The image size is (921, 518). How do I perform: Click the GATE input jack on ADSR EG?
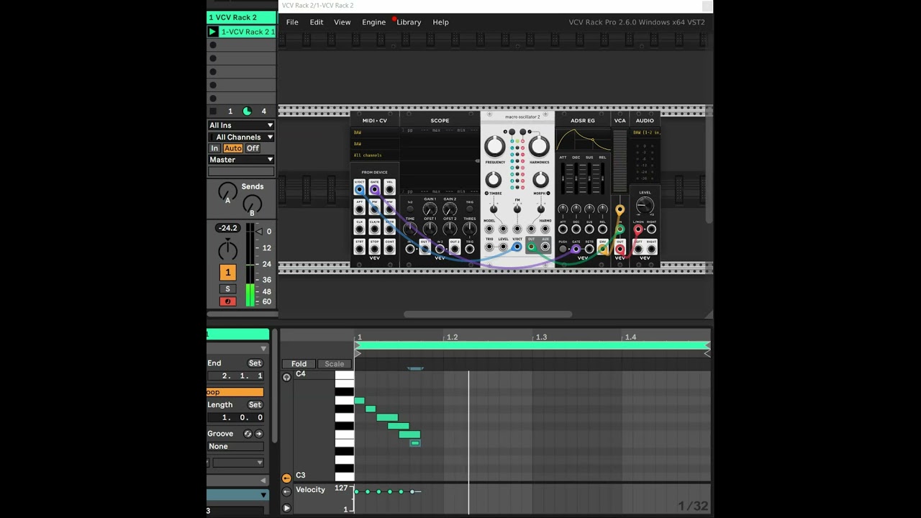point(576,249)
